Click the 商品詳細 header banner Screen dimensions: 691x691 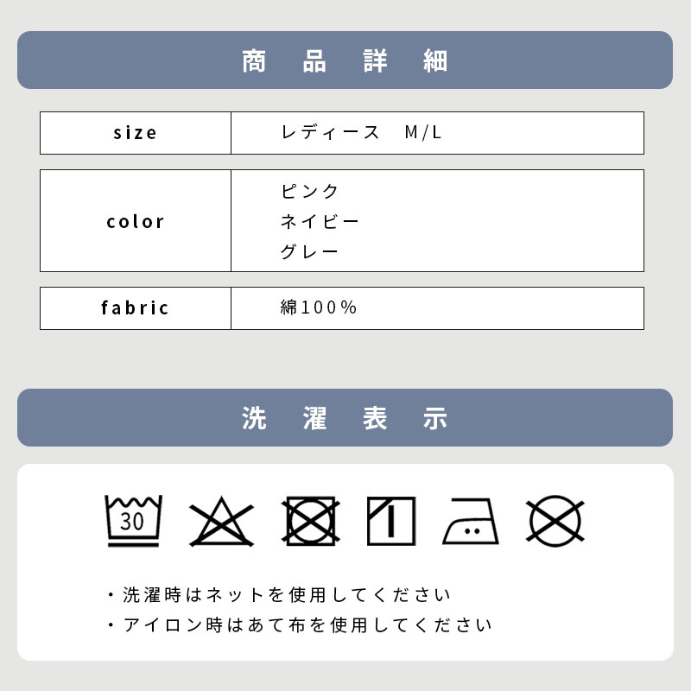point(345,60)
